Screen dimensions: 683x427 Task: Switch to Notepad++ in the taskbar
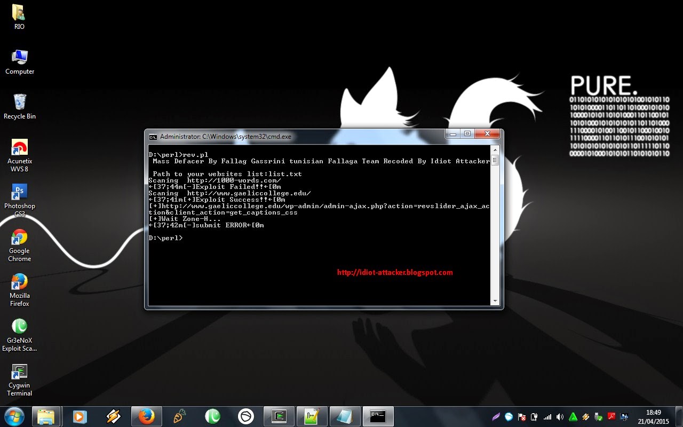coord(312,416)
